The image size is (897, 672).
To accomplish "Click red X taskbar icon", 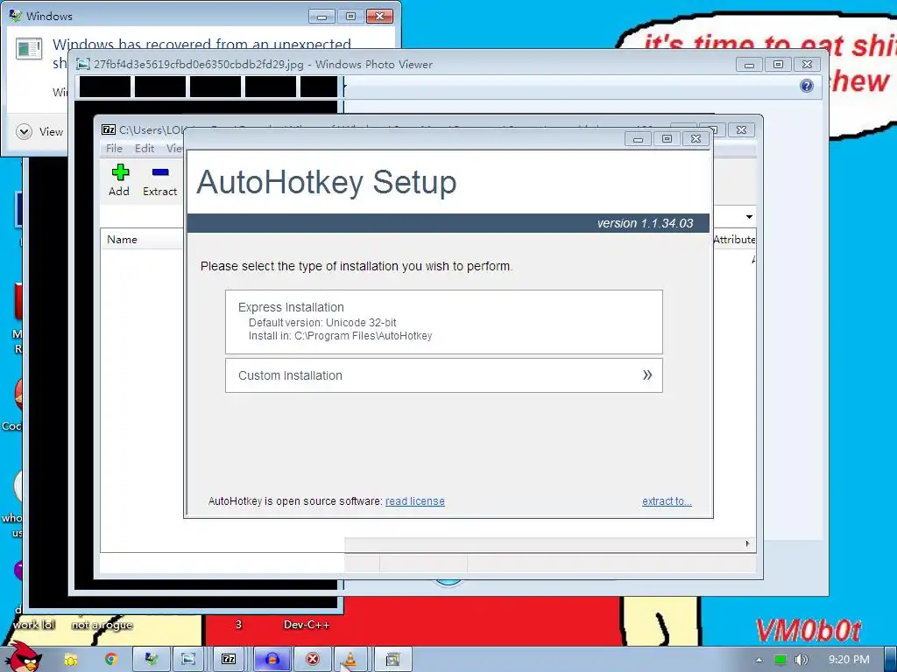I will (x=313, y=660).
